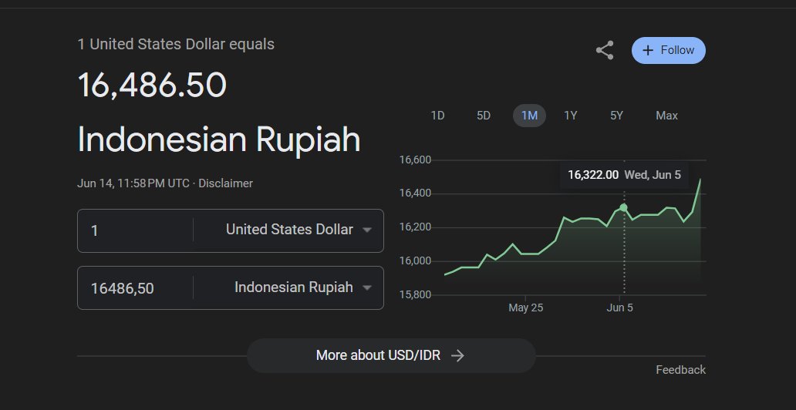This screenshot has width=796, height=410.
Task: Click the Feedback link
Action: (680, 370)
